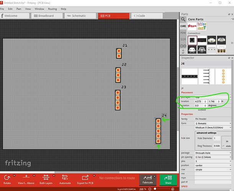Click the Autoroute button
This screenshot has width=234, height=191.
pos(65,180)
